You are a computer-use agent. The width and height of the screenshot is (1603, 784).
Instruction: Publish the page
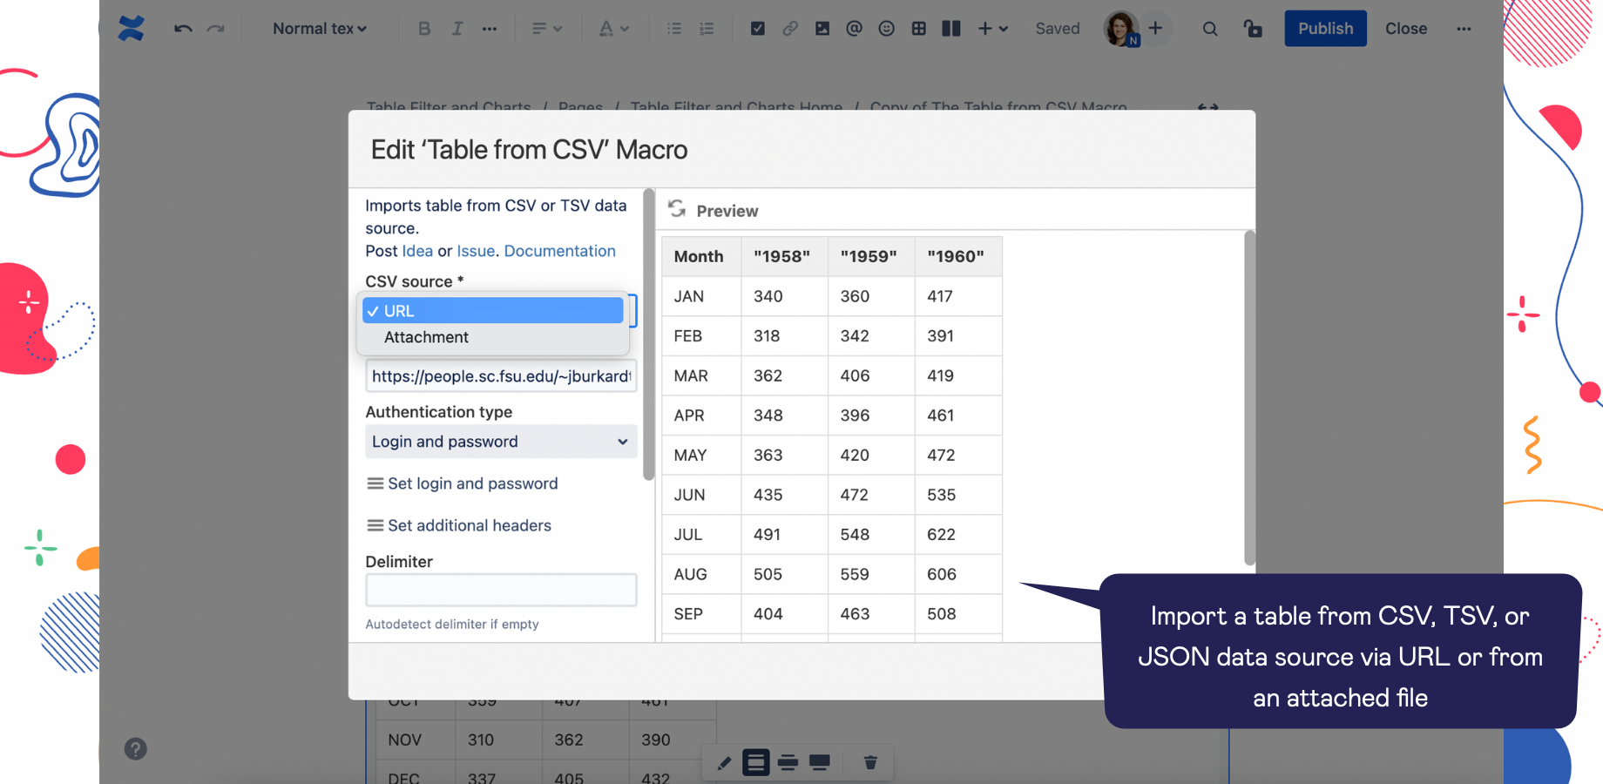coord(1325,28)
